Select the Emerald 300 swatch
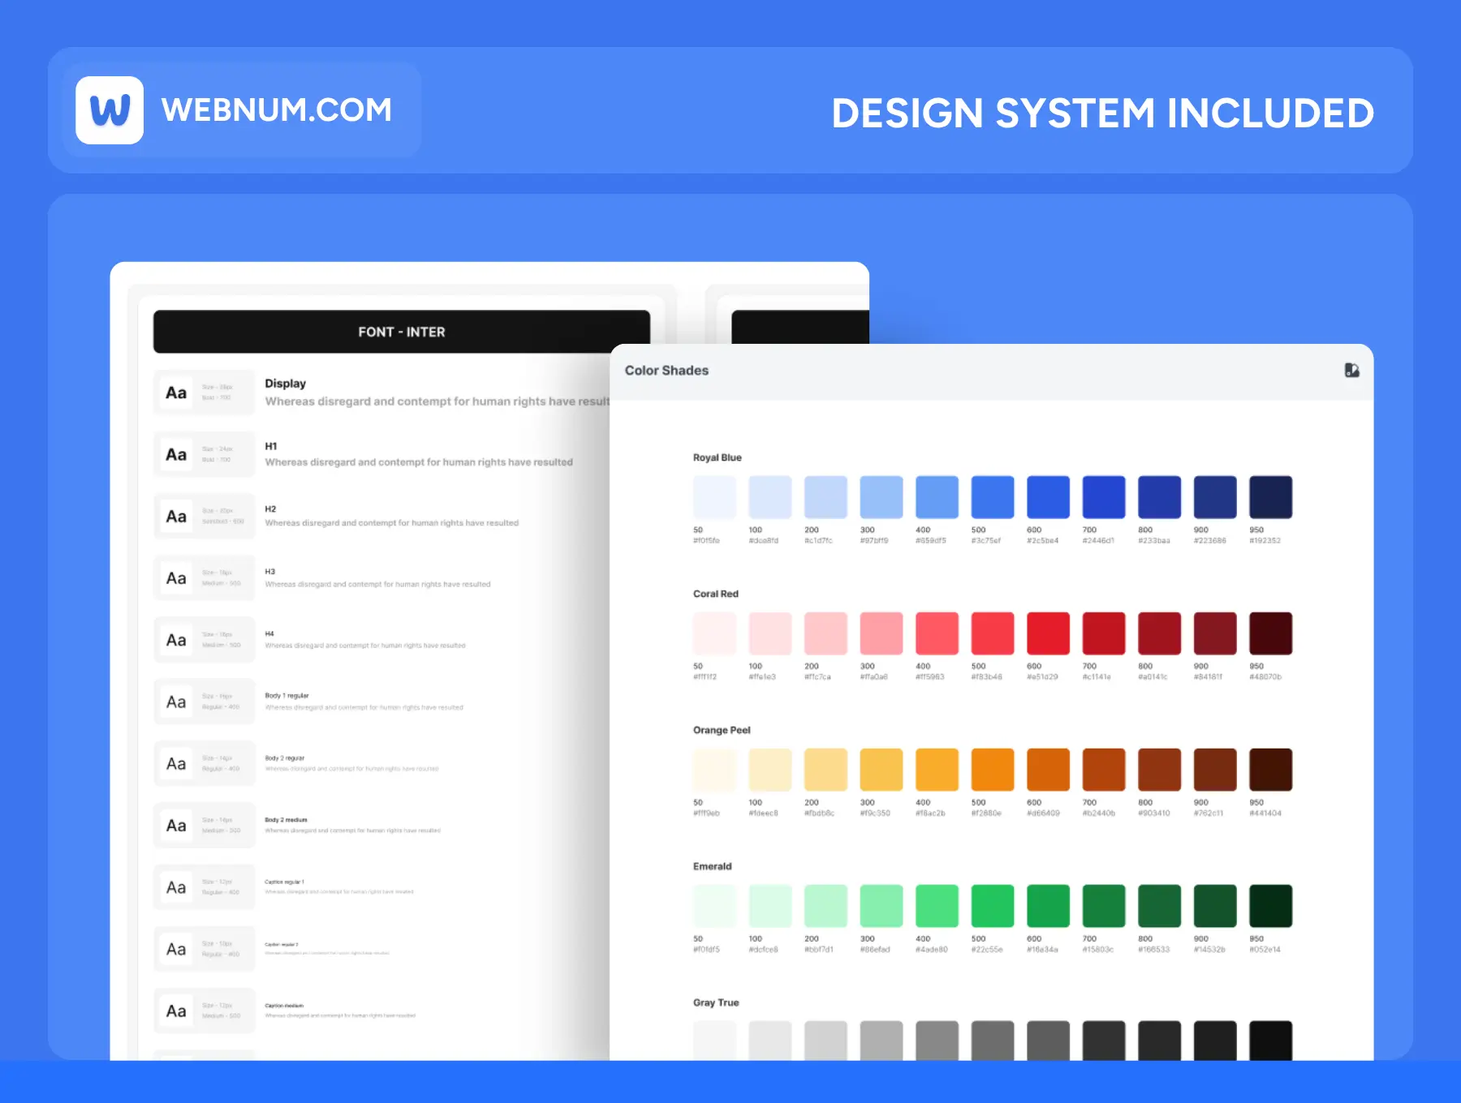1461x1103 pixels. [x=881, y=905]
